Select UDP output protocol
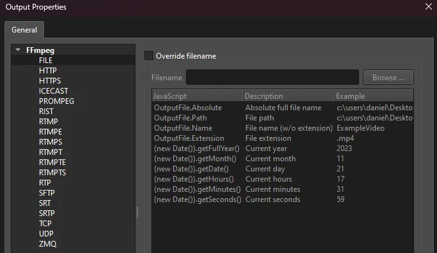This screenshot has height=253, width=437. [73, 234]
